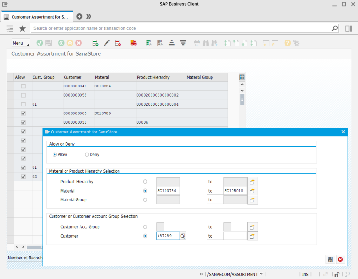
Task: Expand /SANAECOM/ASSORTMENT status bar dropdown
Action: [261, 274]
